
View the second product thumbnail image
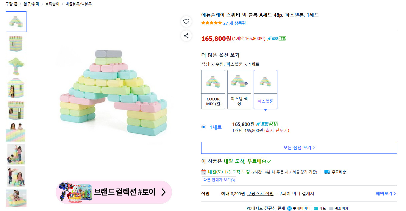16,44
